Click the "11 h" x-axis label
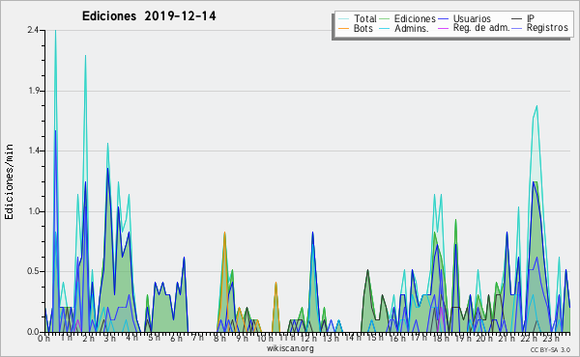The width and height of the screenshot is (580, 357). click(x=287, y=338)
